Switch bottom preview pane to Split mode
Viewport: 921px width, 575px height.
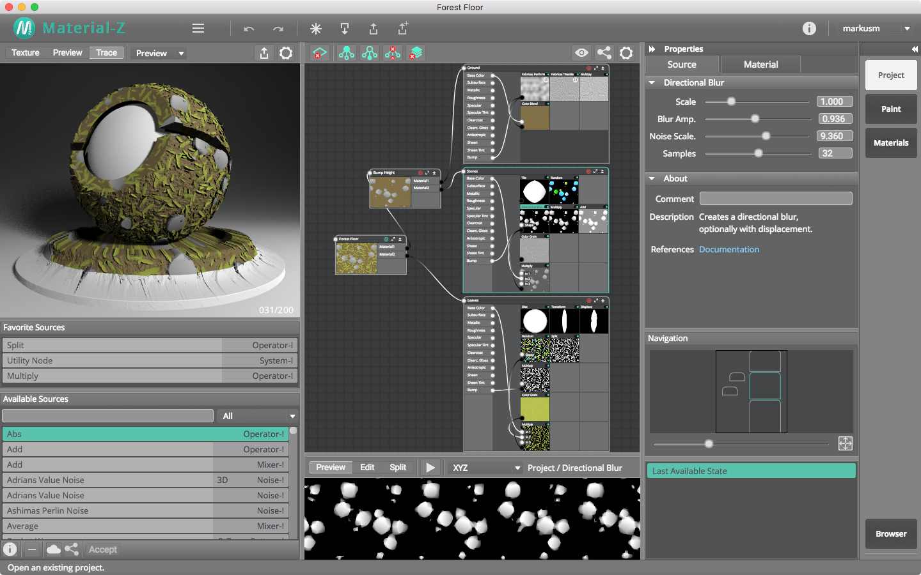[398, 468]
